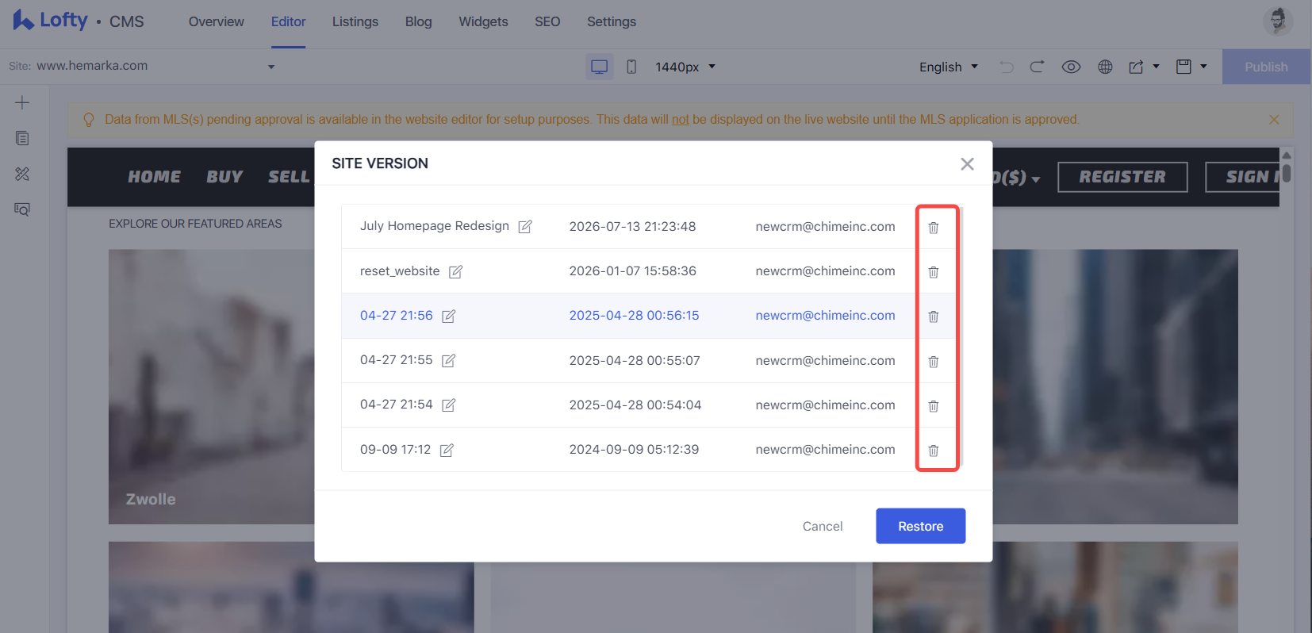Click the Restore button
The image size is (1312, 633).
pos(920,526)
